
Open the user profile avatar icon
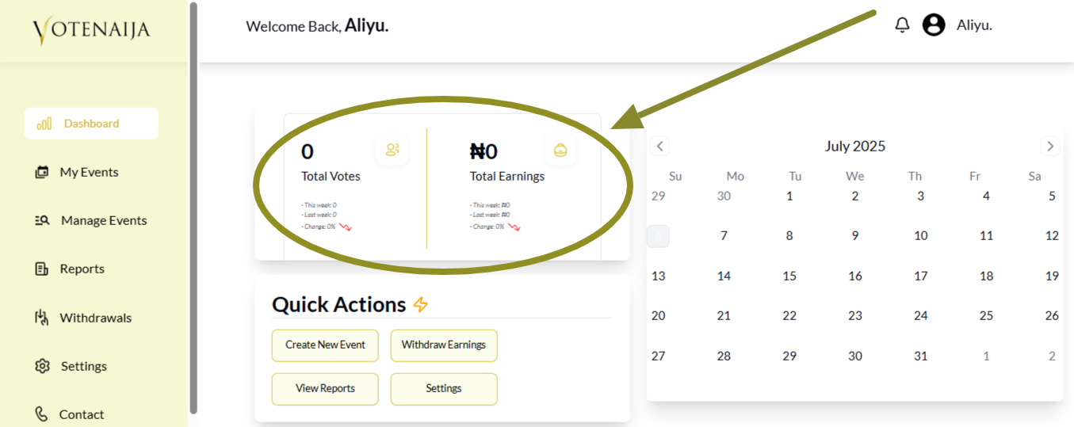click(x=934, y=25)
